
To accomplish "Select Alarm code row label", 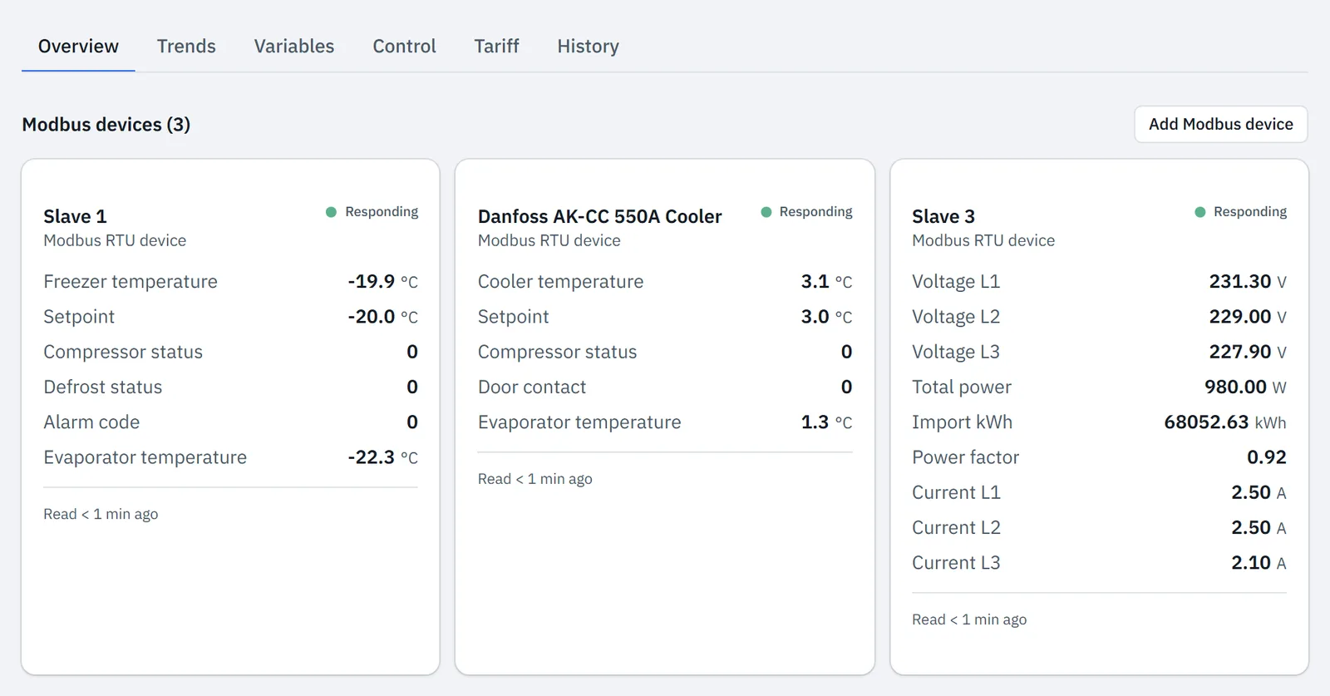I will tap(91, 422).
